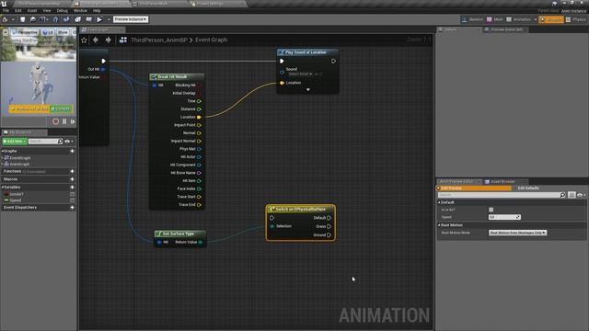
Task: Open My Blueprint view options eye
Action: click(68, 141)
